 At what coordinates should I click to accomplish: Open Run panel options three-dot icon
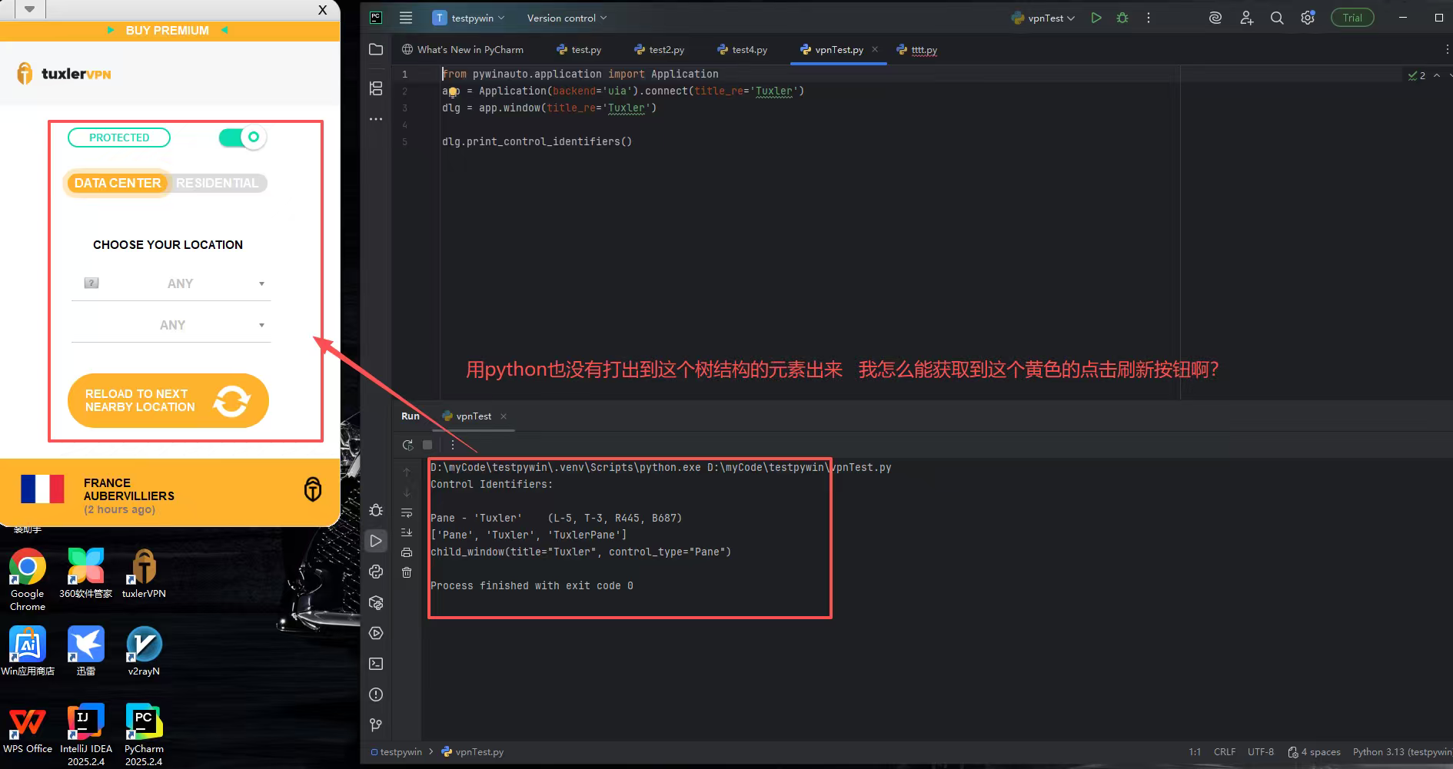[x=453, y=445]
